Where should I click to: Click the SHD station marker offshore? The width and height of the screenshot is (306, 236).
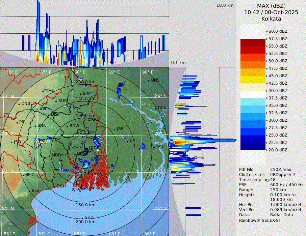point(83,217)
